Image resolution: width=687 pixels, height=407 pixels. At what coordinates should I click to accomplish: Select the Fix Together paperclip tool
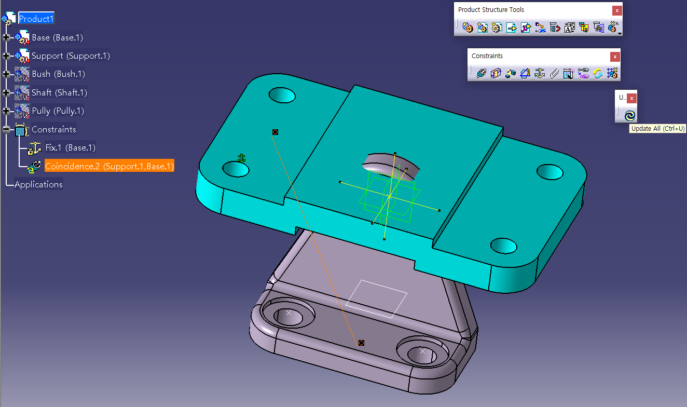coord(554,74)
